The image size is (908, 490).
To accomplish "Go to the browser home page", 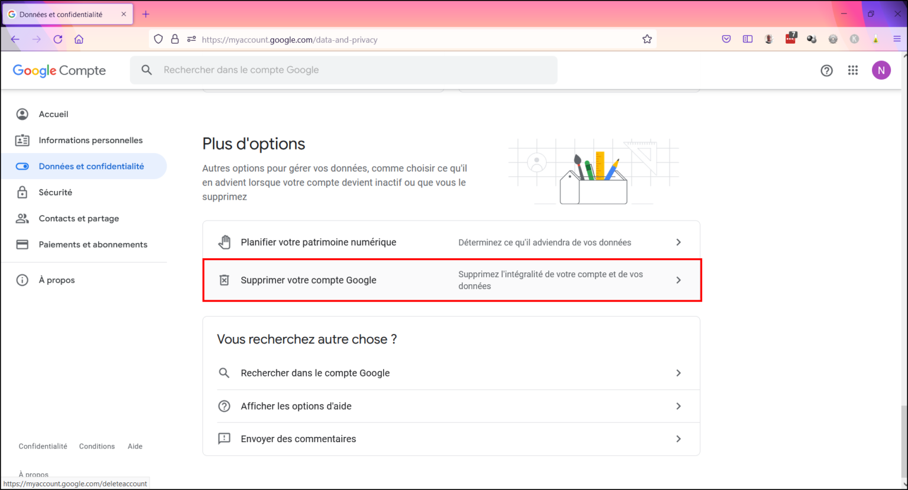I will click(x=79, y=38).
